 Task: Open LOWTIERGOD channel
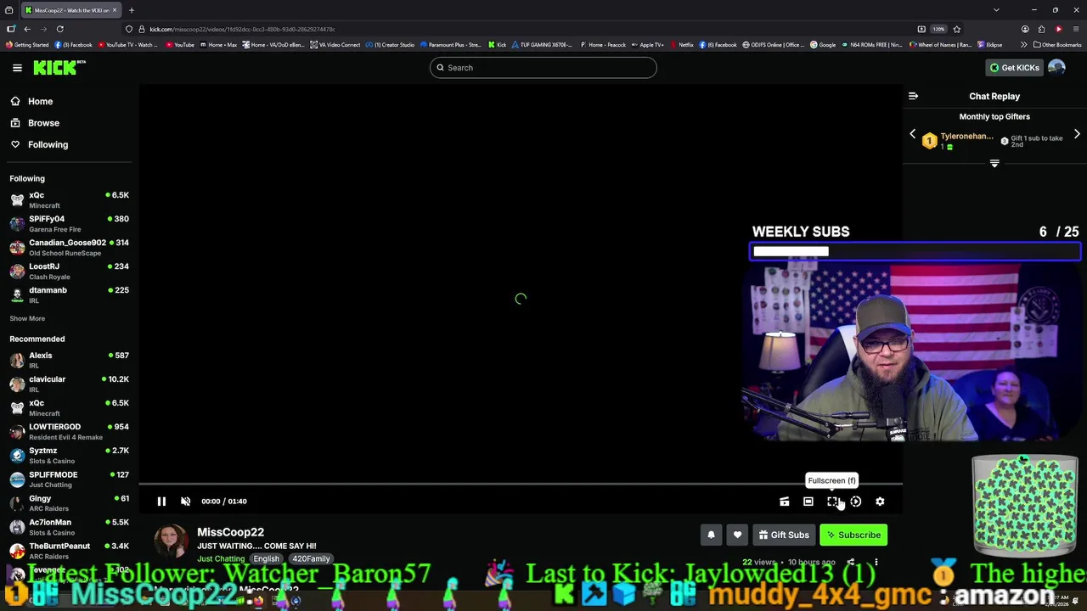68,431
